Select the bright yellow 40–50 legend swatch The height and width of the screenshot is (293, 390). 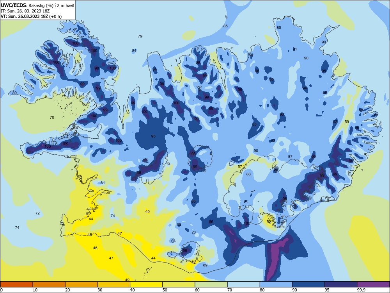tap(146, 284)
